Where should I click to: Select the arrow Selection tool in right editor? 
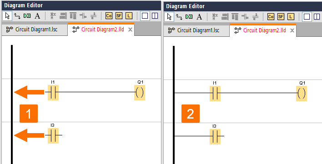point(169,17)
